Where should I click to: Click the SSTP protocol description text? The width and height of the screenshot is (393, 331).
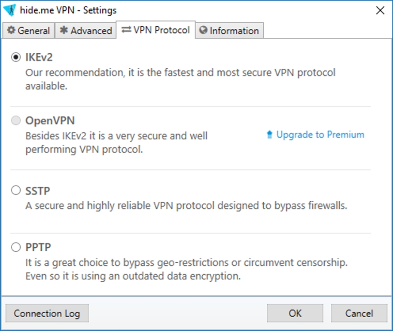point(186,206)
